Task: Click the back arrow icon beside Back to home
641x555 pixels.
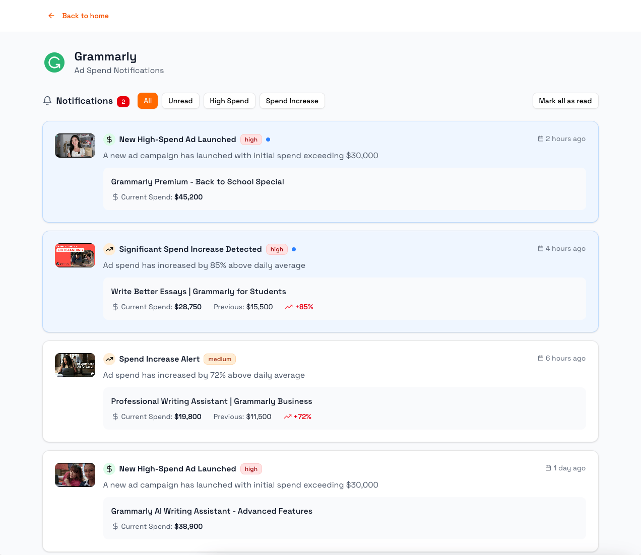Action: [51, 16]
